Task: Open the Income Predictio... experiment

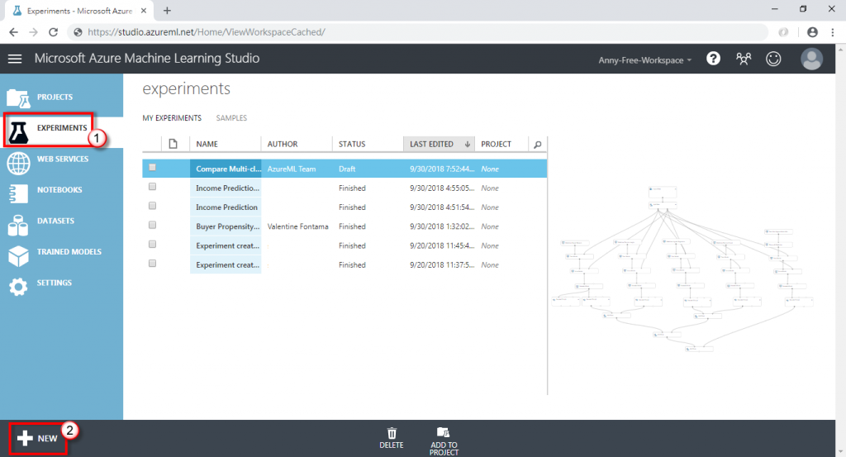Action: pyautogui.click(x=227, y=188)
